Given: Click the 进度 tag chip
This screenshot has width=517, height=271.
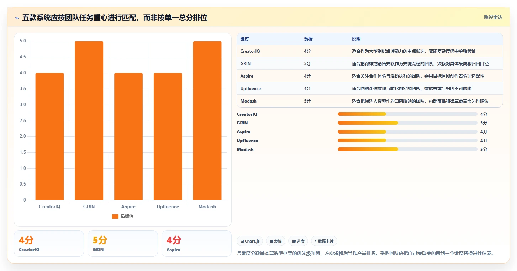Looking at the screenshot, I should click(x=298, y=241).
